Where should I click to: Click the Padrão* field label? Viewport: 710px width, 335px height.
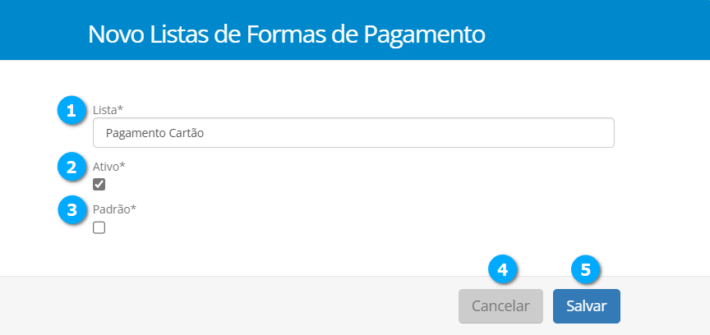[x=114, y=209]
